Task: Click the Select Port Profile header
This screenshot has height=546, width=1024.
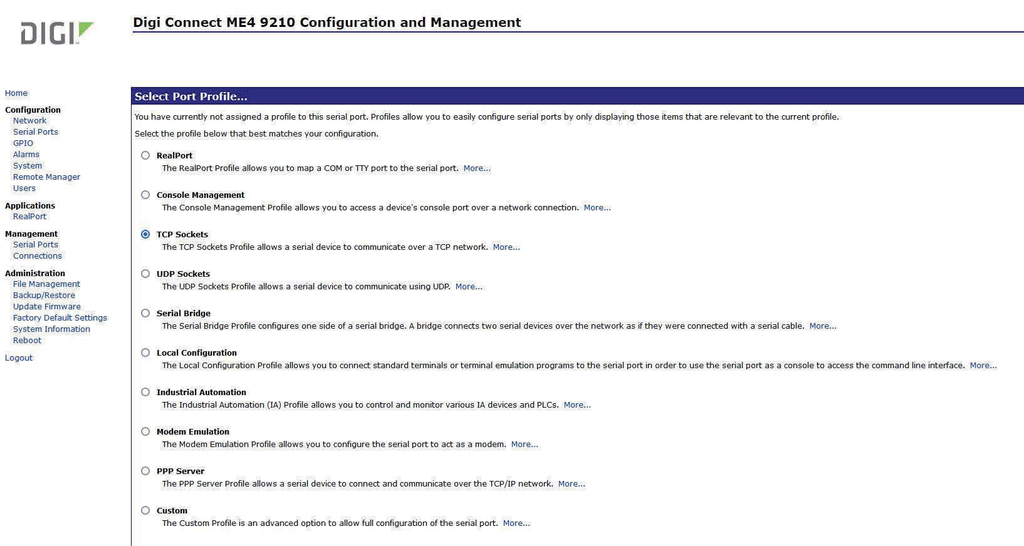Action: point(191,96)
